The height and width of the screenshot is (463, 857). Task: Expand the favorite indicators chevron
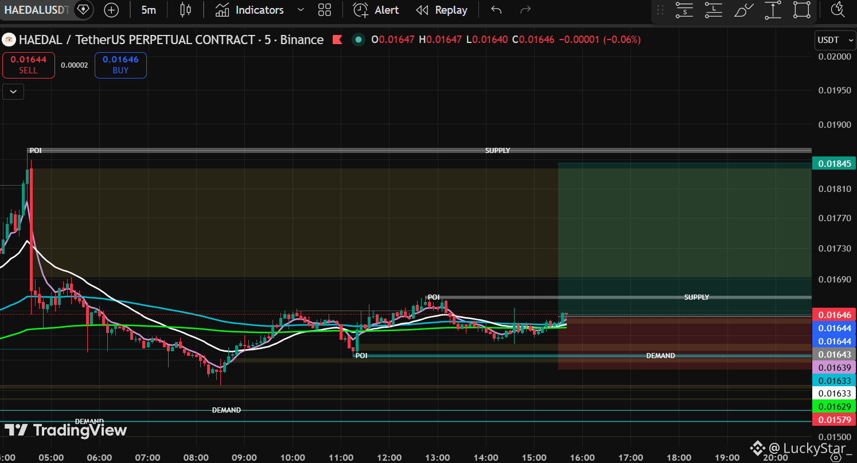(301, 10)
